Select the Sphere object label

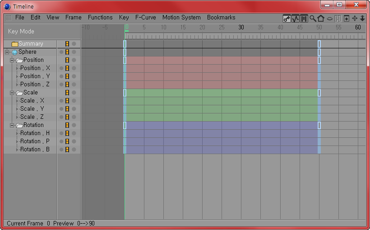28,52
